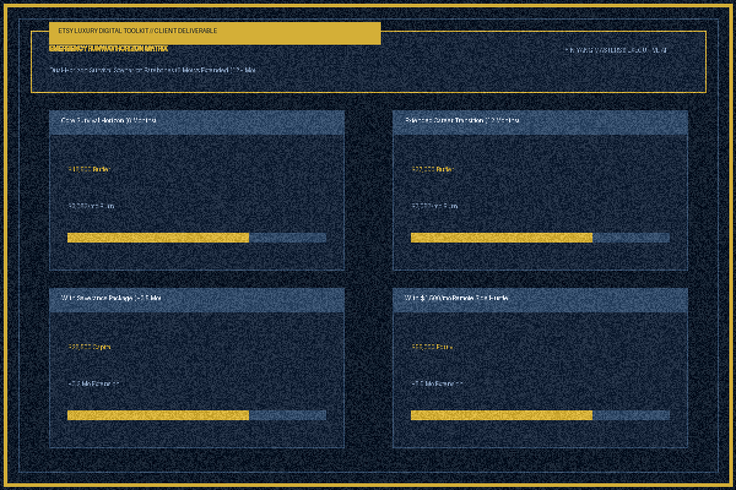Click the monthly burn line in Core Survival card
736x490 pixels.
91,206
